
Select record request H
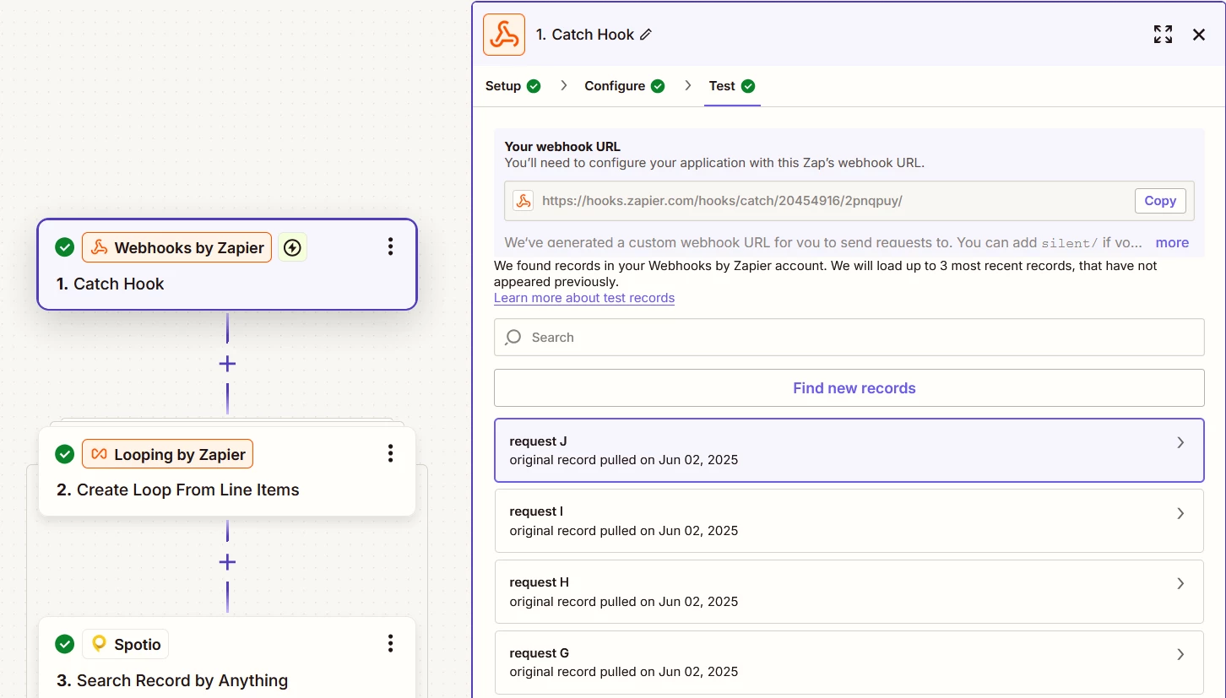tap(849, 592)
